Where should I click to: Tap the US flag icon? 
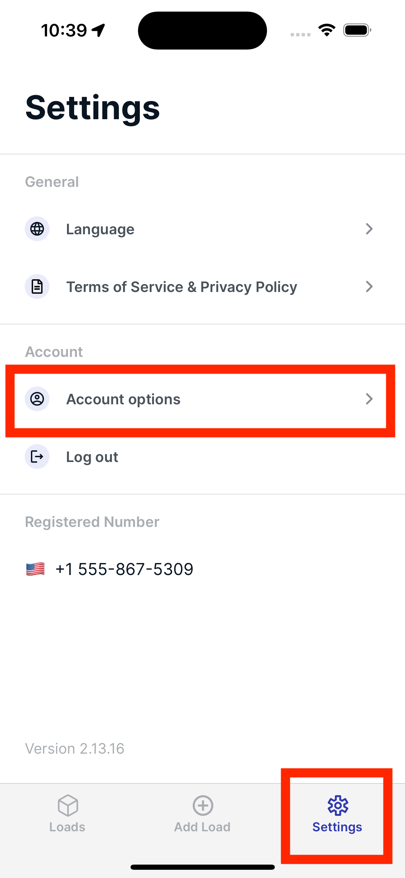(35, 569)
